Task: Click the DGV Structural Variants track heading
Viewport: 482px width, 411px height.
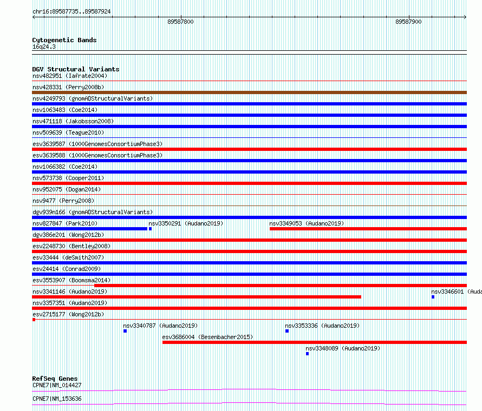Action: coord(76,69)
